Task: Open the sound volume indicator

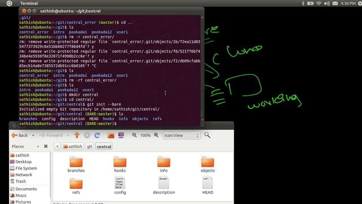Action: (x=327, y=3)
